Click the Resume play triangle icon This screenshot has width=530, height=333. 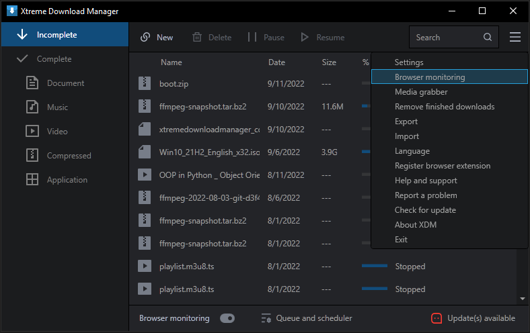point(305,37)
